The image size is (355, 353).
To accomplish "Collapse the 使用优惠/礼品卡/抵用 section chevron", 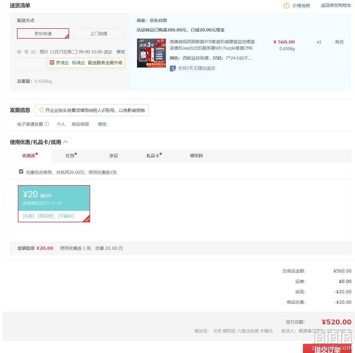I will (65, 142).
